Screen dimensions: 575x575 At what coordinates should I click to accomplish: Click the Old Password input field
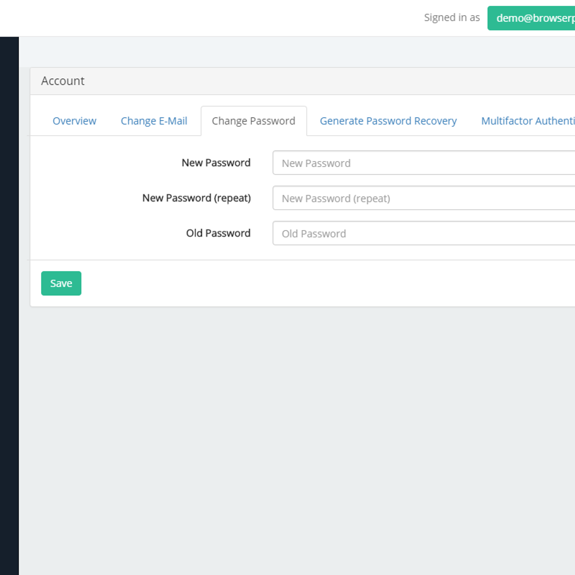click(424, 233)
